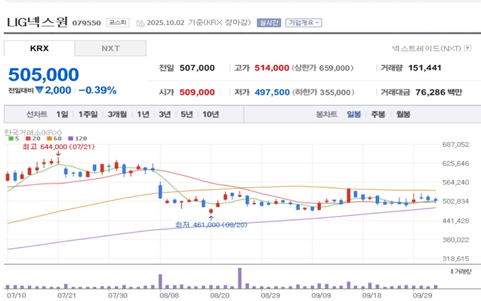Viewport: 481px width, 301px height.
Task: Select the 일봉 daily candle chart
Action: [354, 114]
